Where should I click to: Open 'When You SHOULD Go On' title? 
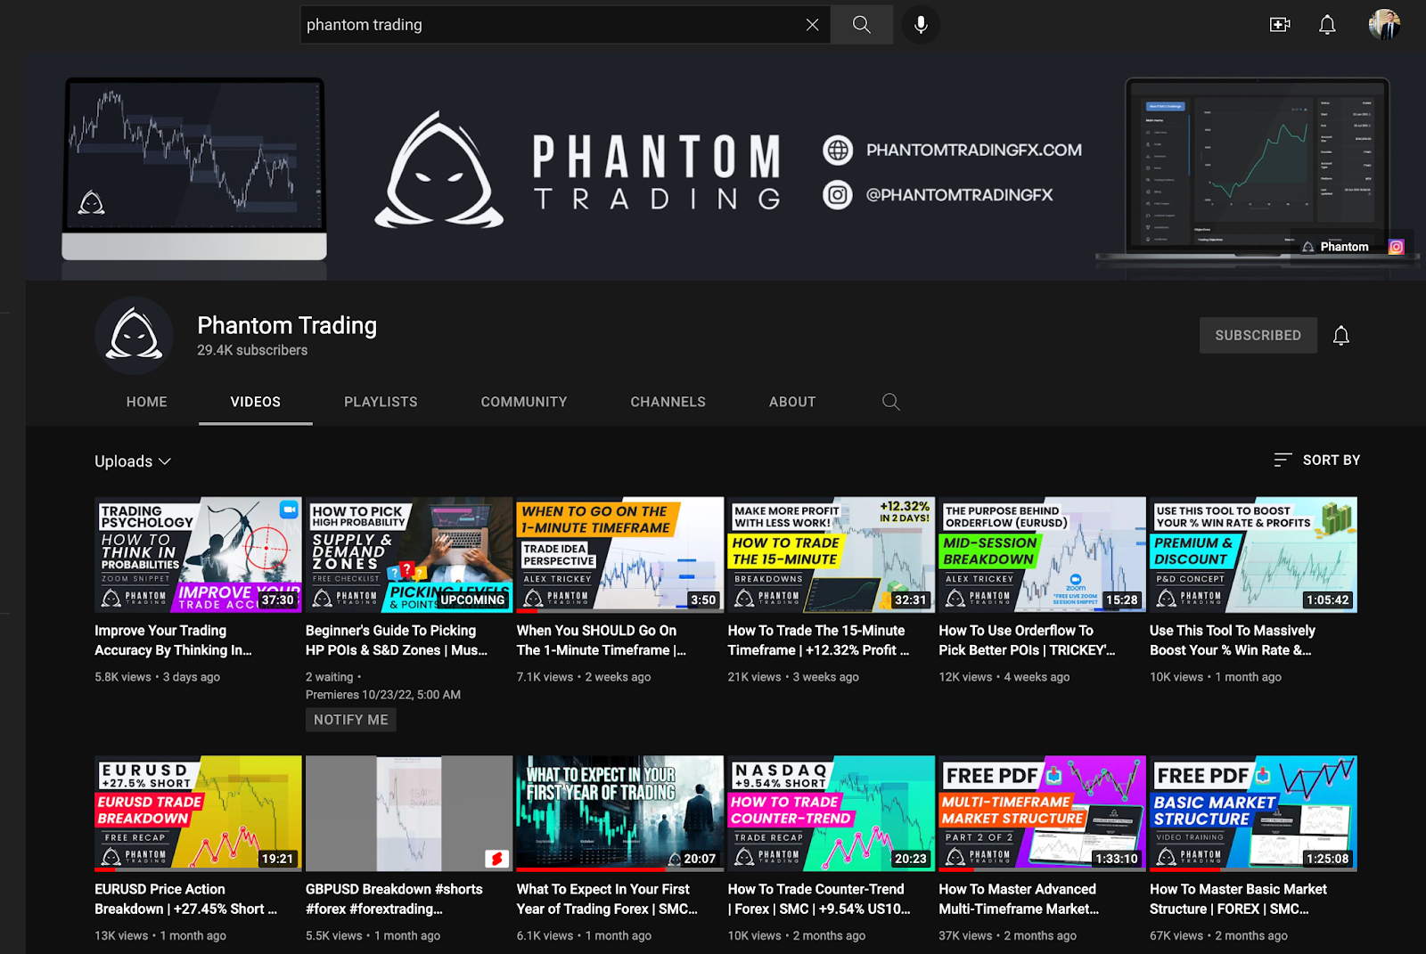[x=602, y=640]
